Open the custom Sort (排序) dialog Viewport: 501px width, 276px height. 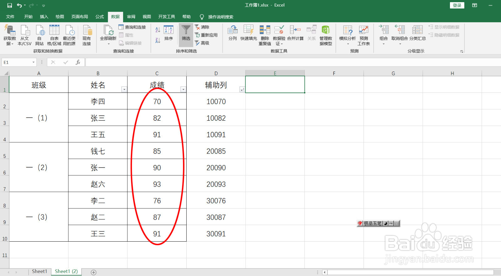(x=168, y=33)
